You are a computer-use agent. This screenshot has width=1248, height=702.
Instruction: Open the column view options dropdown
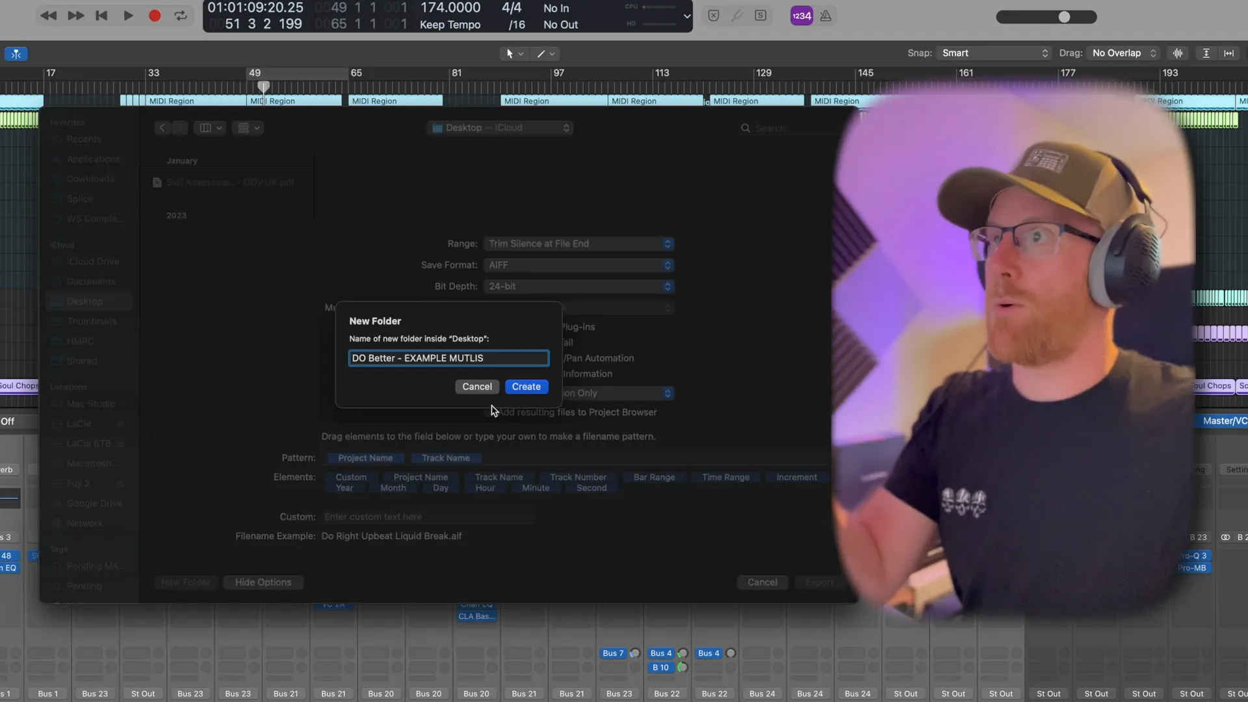click(x=211, y=128)
